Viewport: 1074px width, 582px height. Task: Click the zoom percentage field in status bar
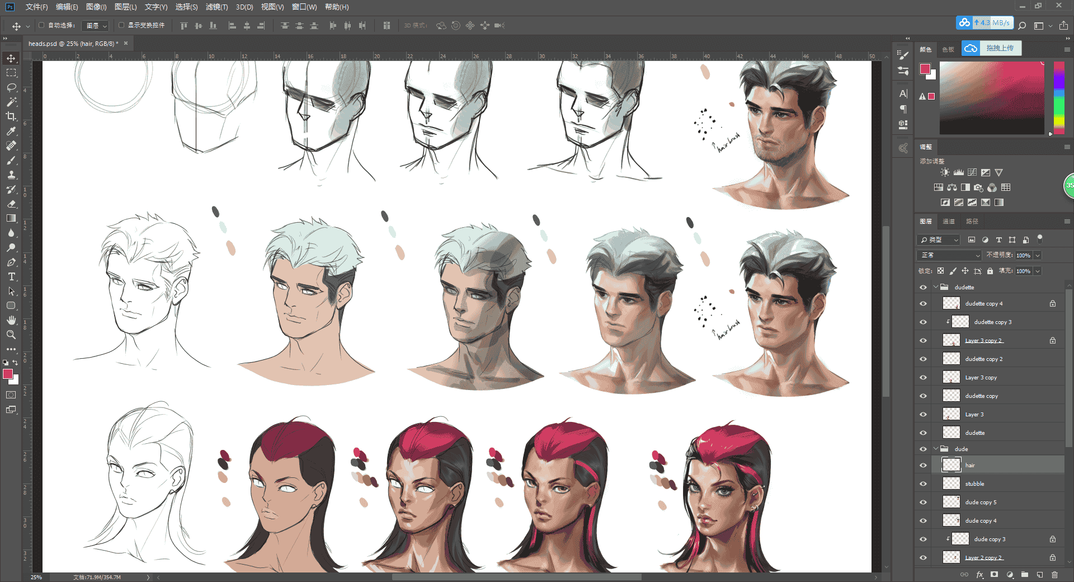tap(36, 577)
